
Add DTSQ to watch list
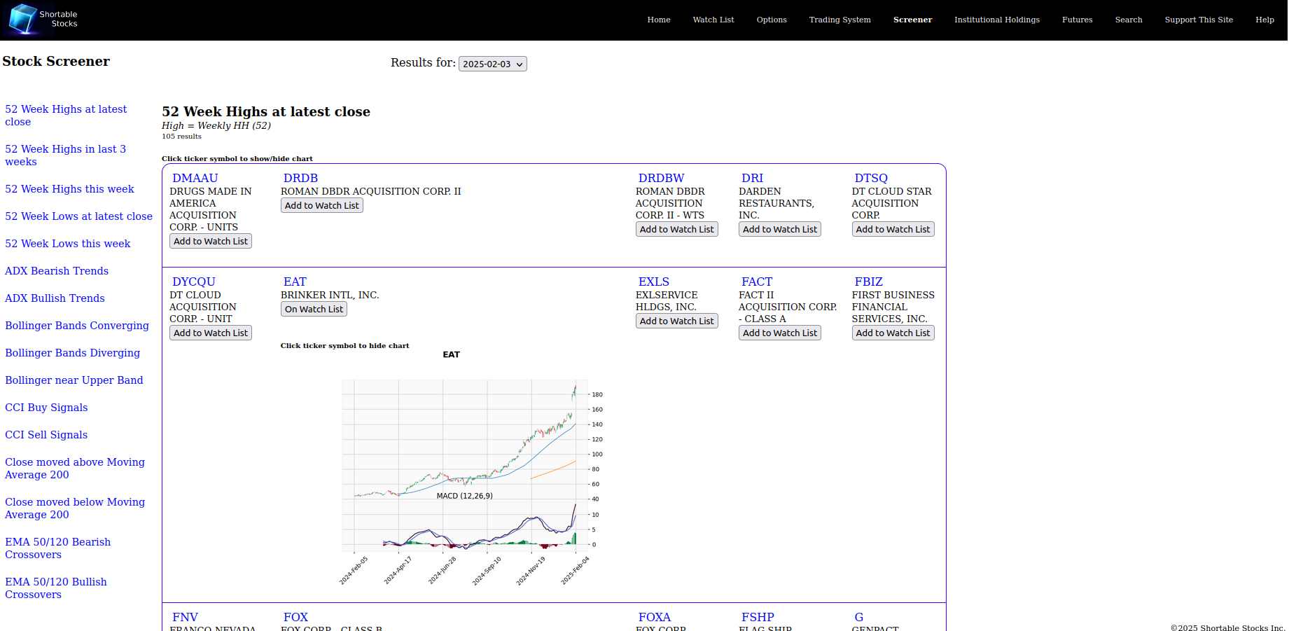[x=893, y=229]
